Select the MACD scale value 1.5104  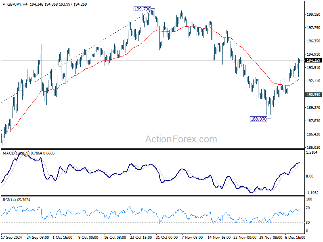(x=312, y=152)
